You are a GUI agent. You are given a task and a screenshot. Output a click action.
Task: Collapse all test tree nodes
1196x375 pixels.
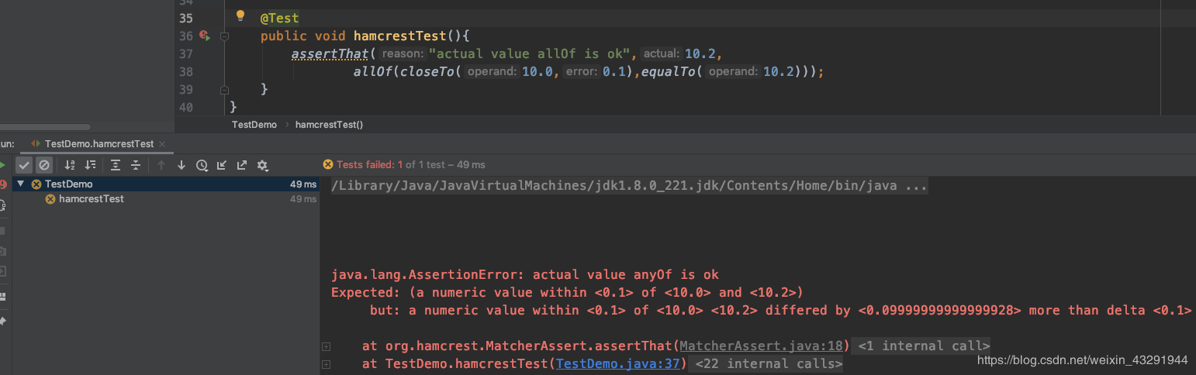tap(136, 165)
